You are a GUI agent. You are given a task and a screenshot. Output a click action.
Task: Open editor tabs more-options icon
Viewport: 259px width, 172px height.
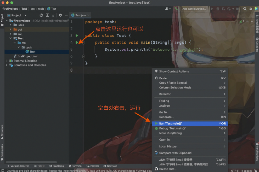(252, 15)
